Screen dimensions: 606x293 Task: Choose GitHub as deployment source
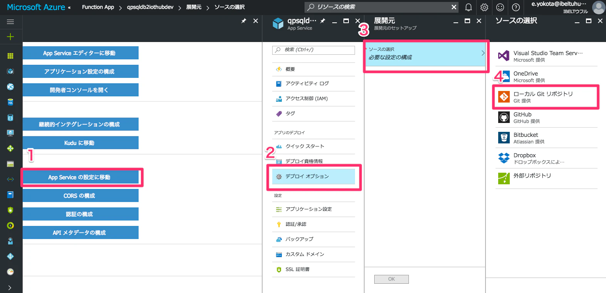click(x=547, y=118)
